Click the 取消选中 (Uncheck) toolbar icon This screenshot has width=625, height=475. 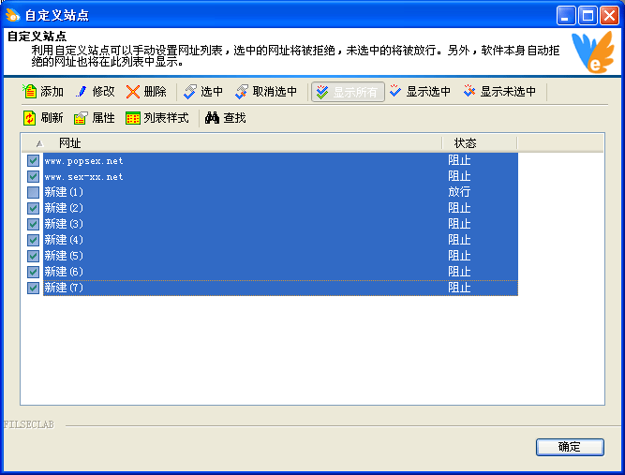[x=242, y=92]
